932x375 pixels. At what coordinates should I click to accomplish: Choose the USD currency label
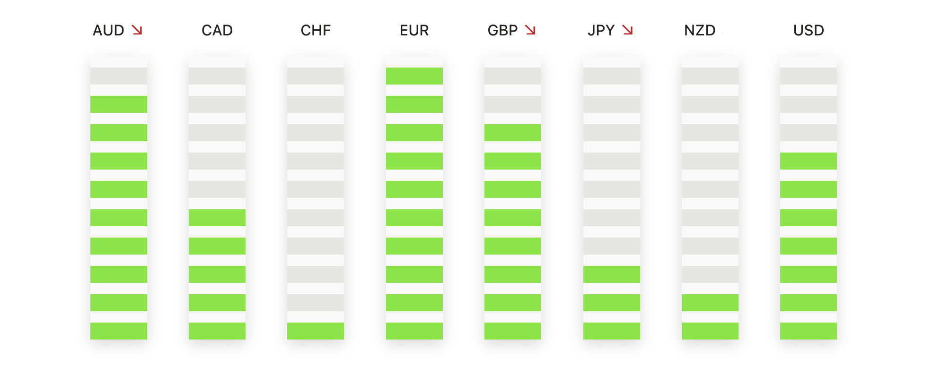click(809, 31)
